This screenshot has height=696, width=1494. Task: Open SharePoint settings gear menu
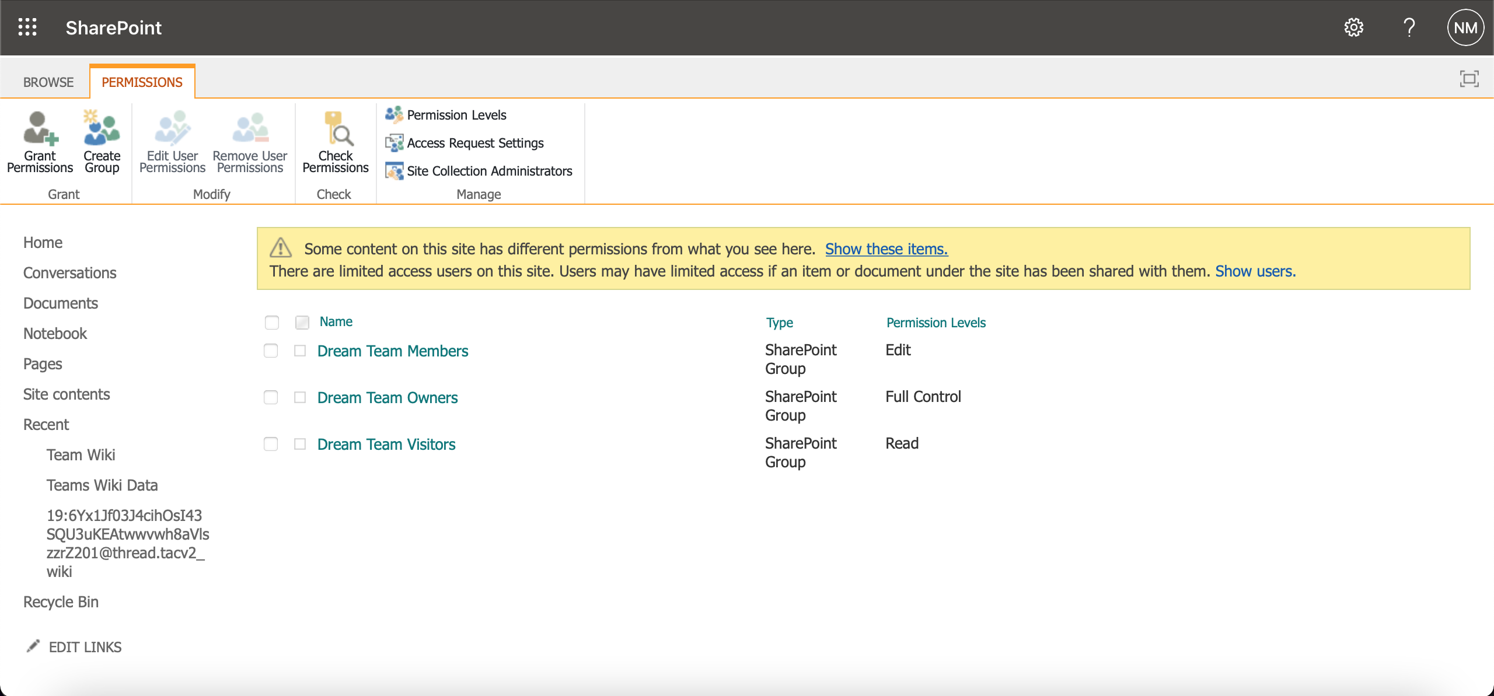pyautogui.click(x=1355, y=27)
